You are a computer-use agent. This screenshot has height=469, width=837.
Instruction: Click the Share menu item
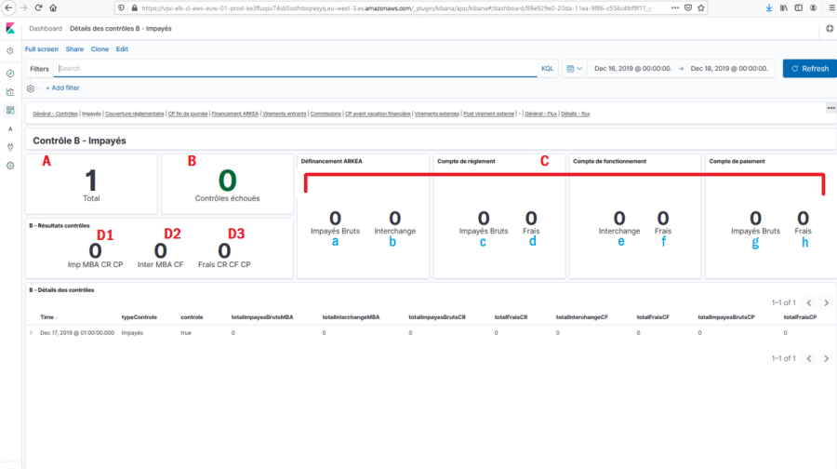pos(74,49)
